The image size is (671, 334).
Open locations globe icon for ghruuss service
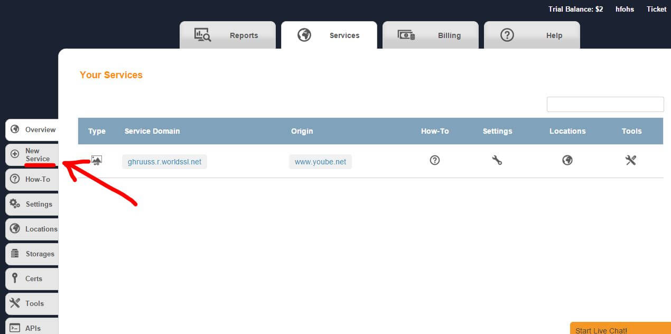[567, 160]
